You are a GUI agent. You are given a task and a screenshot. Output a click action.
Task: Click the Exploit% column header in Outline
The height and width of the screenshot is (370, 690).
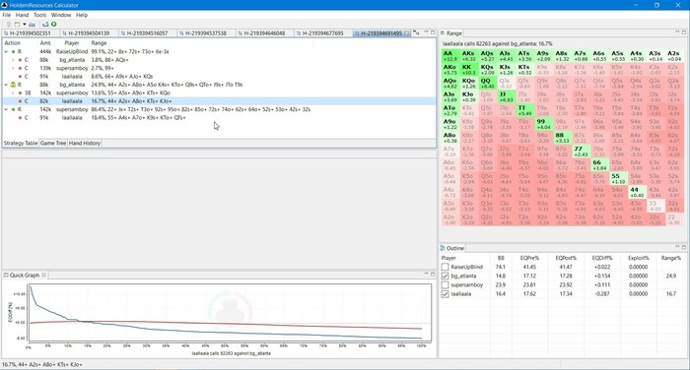point(638,258)
